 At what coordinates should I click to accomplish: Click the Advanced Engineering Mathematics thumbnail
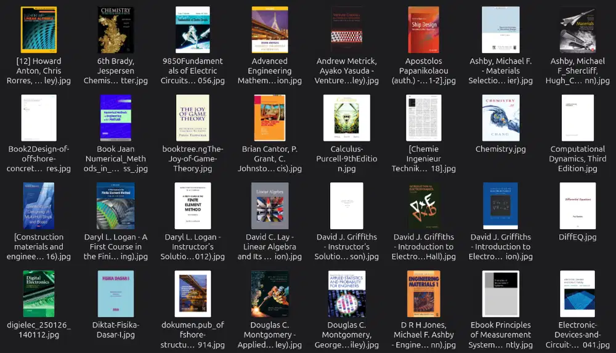pyautogui.click(x=270, y=30)
